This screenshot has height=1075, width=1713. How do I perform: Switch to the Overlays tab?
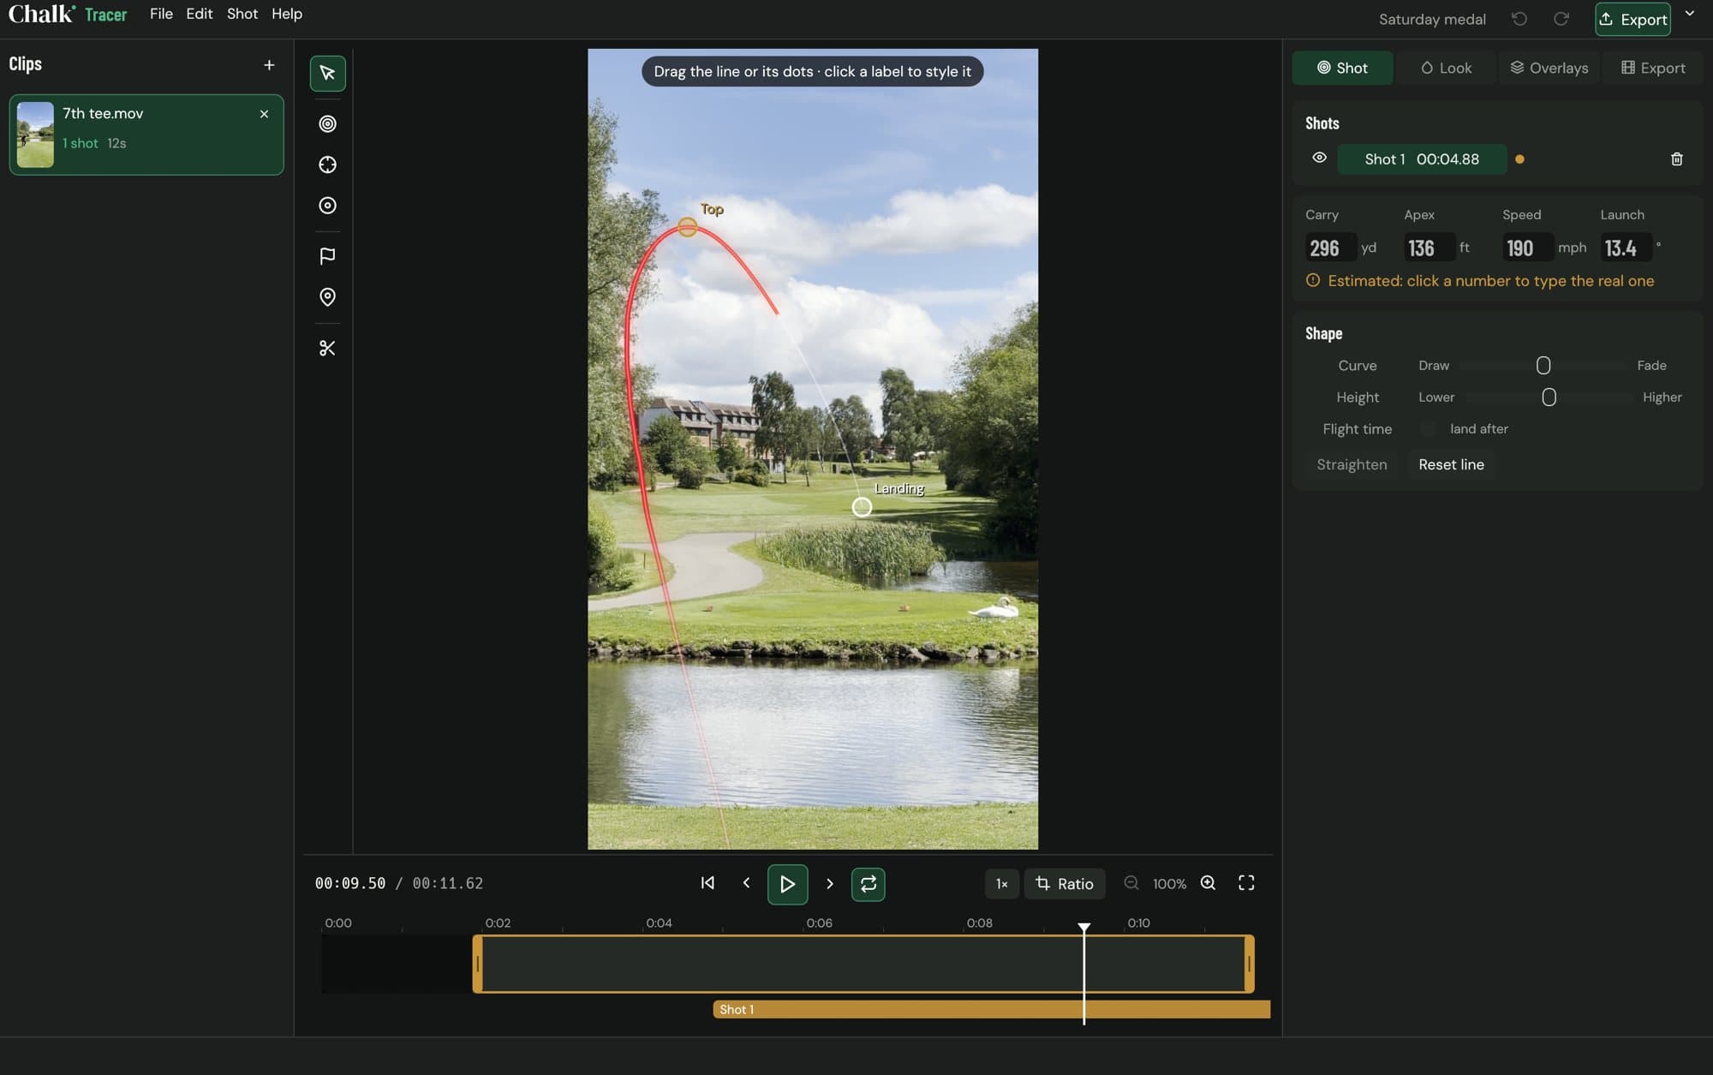point(1549,68)
